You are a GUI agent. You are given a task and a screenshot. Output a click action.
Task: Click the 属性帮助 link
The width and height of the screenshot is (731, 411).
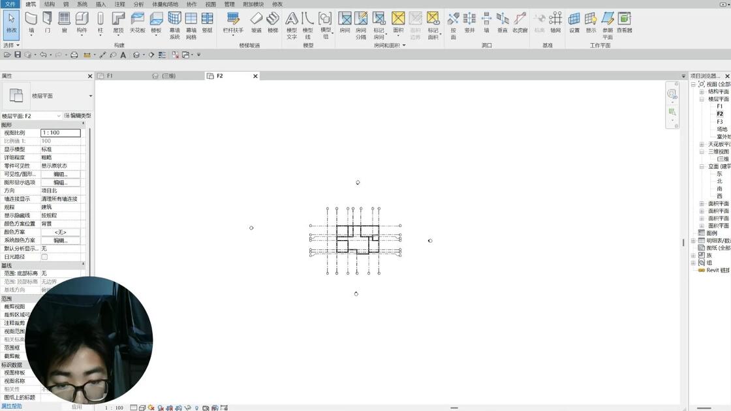[x=12, y=406]
